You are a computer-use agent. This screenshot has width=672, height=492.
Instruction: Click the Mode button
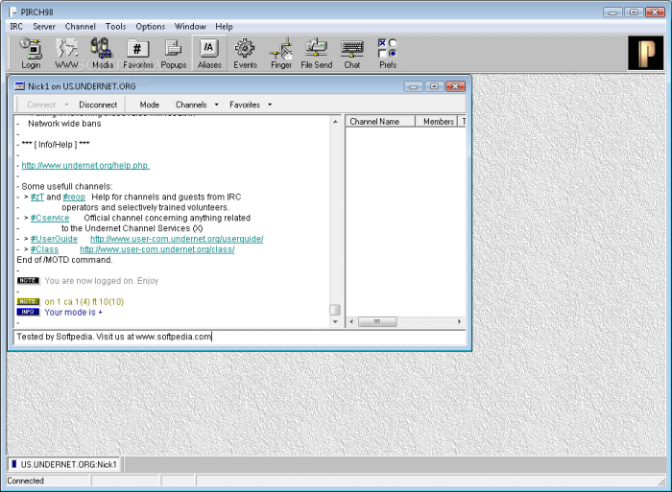click(x=149, y=105)
